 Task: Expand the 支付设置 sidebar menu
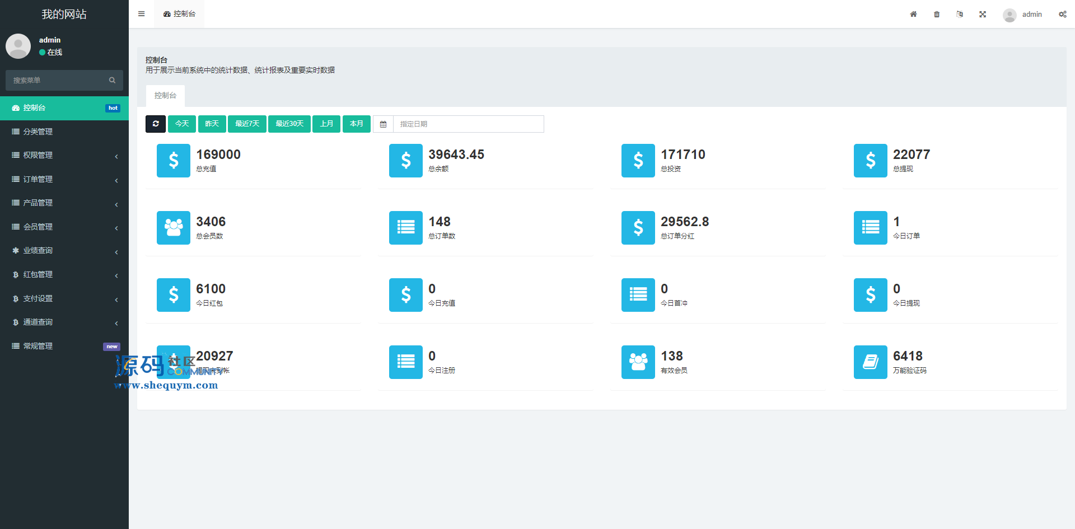click(64, 298)
